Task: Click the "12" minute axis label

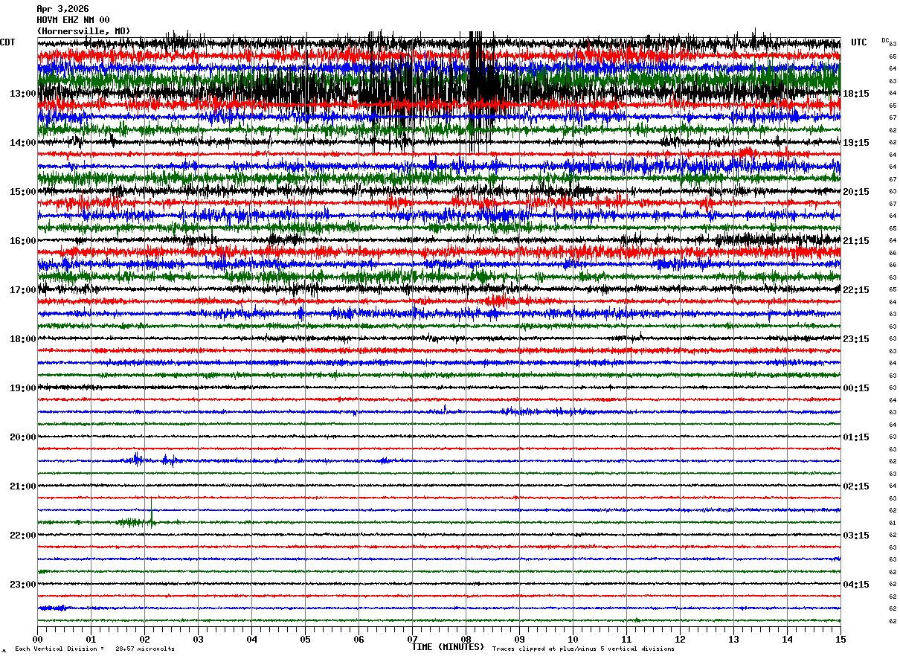Action: (680, 639)
